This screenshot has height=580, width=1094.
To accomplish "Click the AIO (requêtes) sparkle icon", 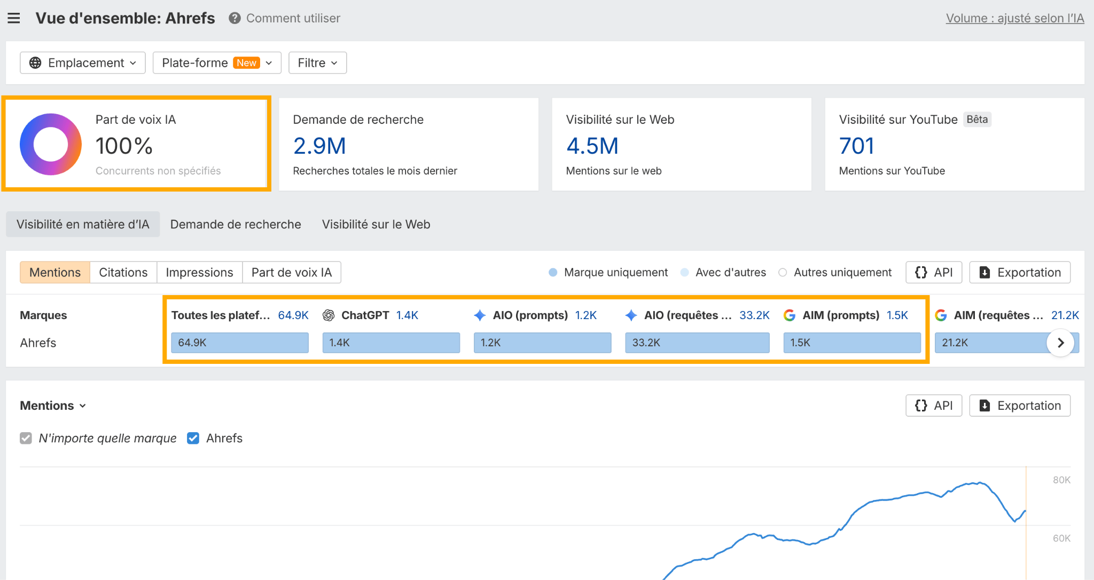I will tap(631, 315).
